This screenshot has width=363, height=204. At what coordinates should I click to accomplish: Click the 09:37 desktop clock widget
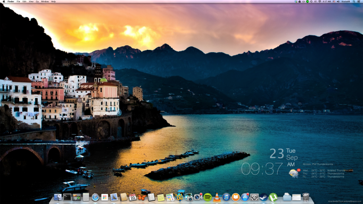point(262,169)
